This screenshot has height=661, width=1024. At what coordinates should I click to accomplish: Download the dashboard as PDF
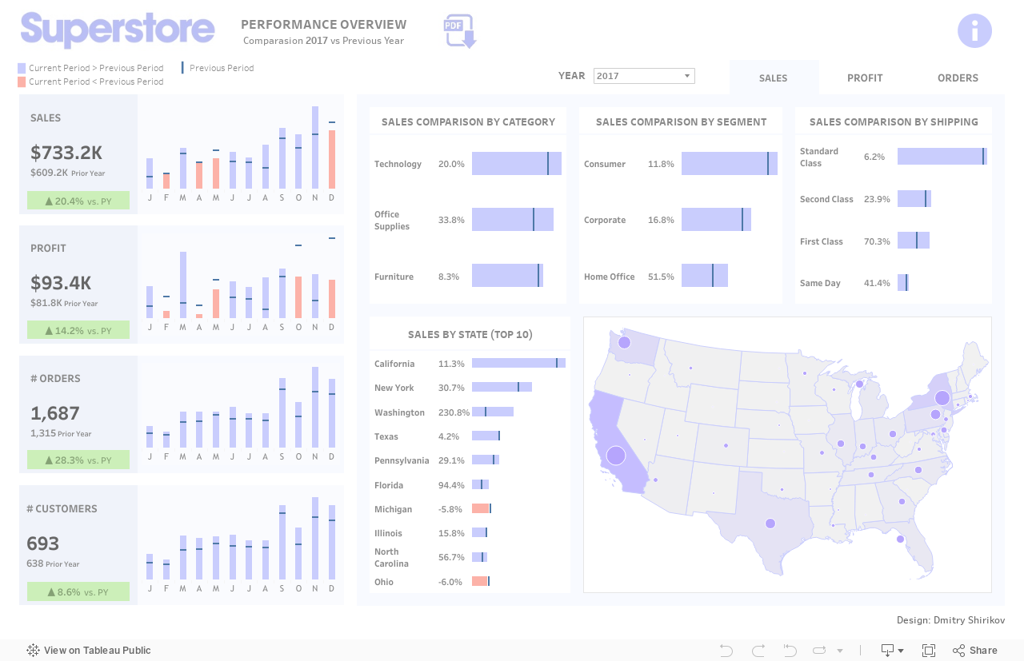click(460, 31)
